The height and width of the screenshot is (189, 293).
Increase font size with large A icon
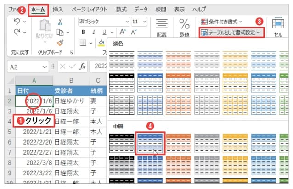click(123, 32)
